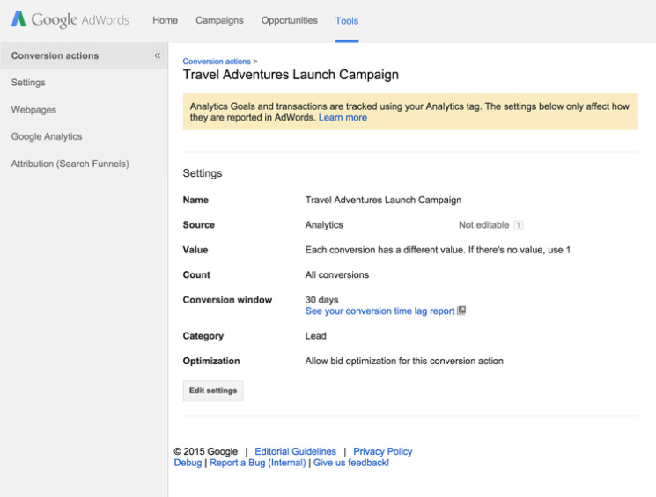Click the Not editable label
Image resolution: width=656 pixels, height=497 pixels.
(483, 225)
